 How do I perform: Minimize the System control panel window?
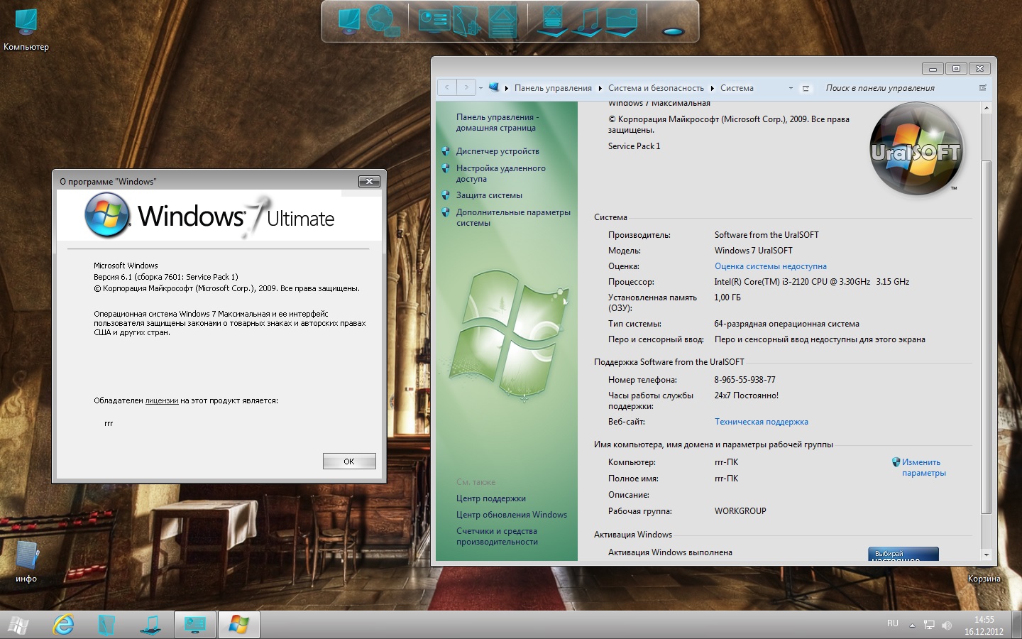coord(933,68)
